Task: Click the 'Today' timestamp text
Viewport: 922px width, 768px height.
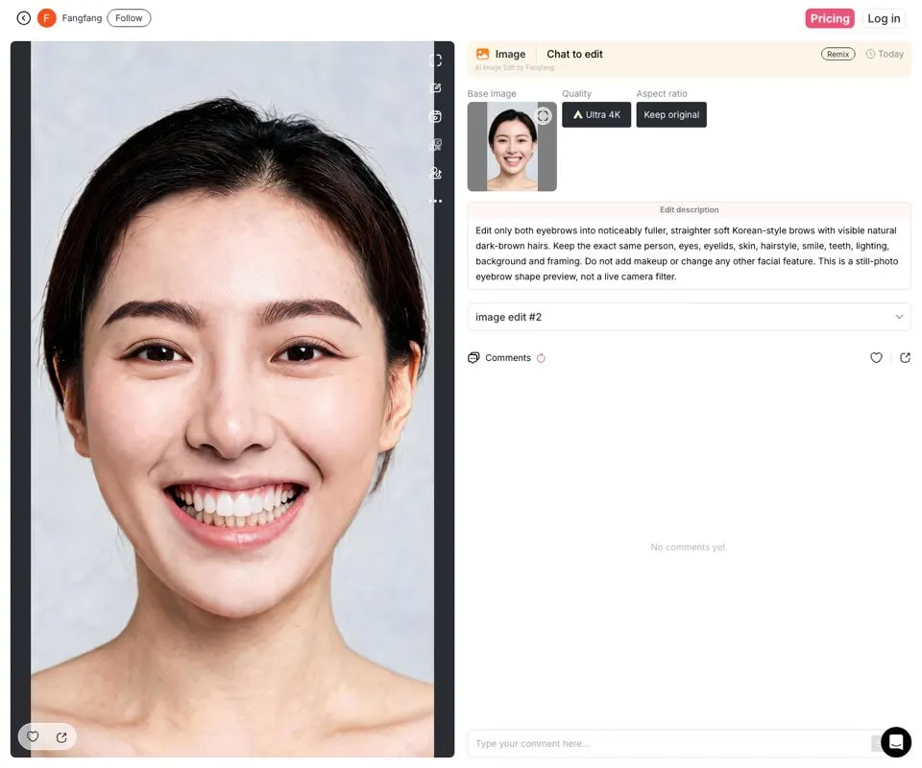Action: pyautogui.click(x=891, y=54)
